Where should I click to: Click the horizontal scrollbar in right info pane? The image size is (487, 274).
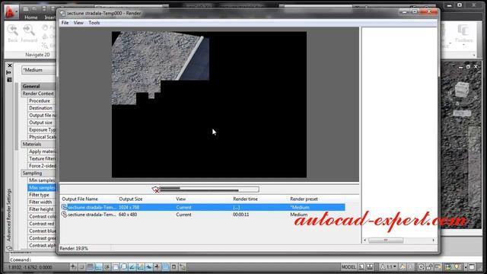click(399, 241)
